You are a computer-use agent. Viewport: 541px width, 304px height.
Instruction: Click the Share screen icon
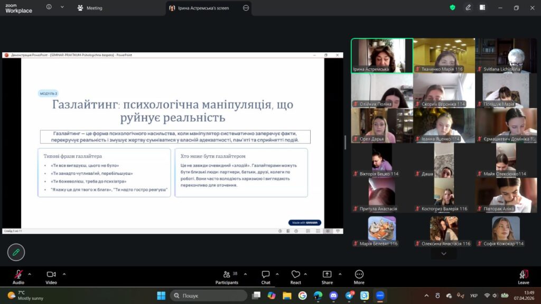(x=327, y=275)
